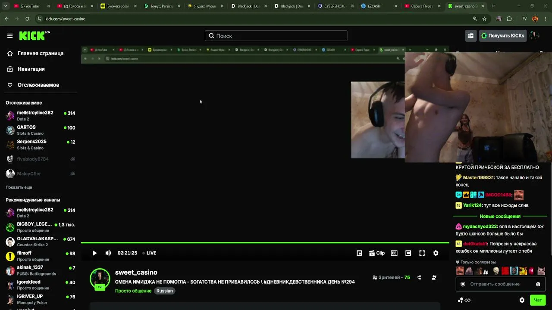Share the stream via share icon
This screenshot has width=552, height=310.
tap(419, 278)
